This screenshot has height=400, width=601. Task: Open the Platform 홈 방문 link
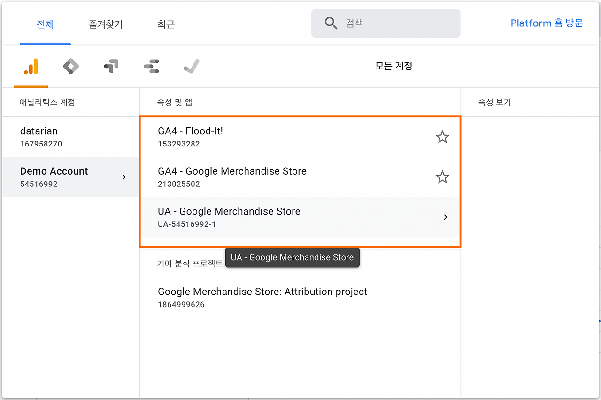point(547,23)
